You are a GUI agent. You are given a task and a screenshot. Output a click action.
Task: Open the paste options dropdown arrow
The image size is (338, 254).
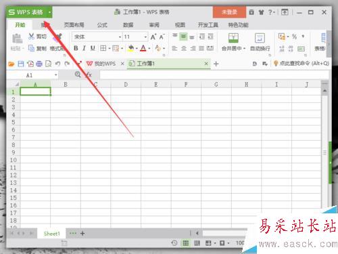[x=23, y=49]
